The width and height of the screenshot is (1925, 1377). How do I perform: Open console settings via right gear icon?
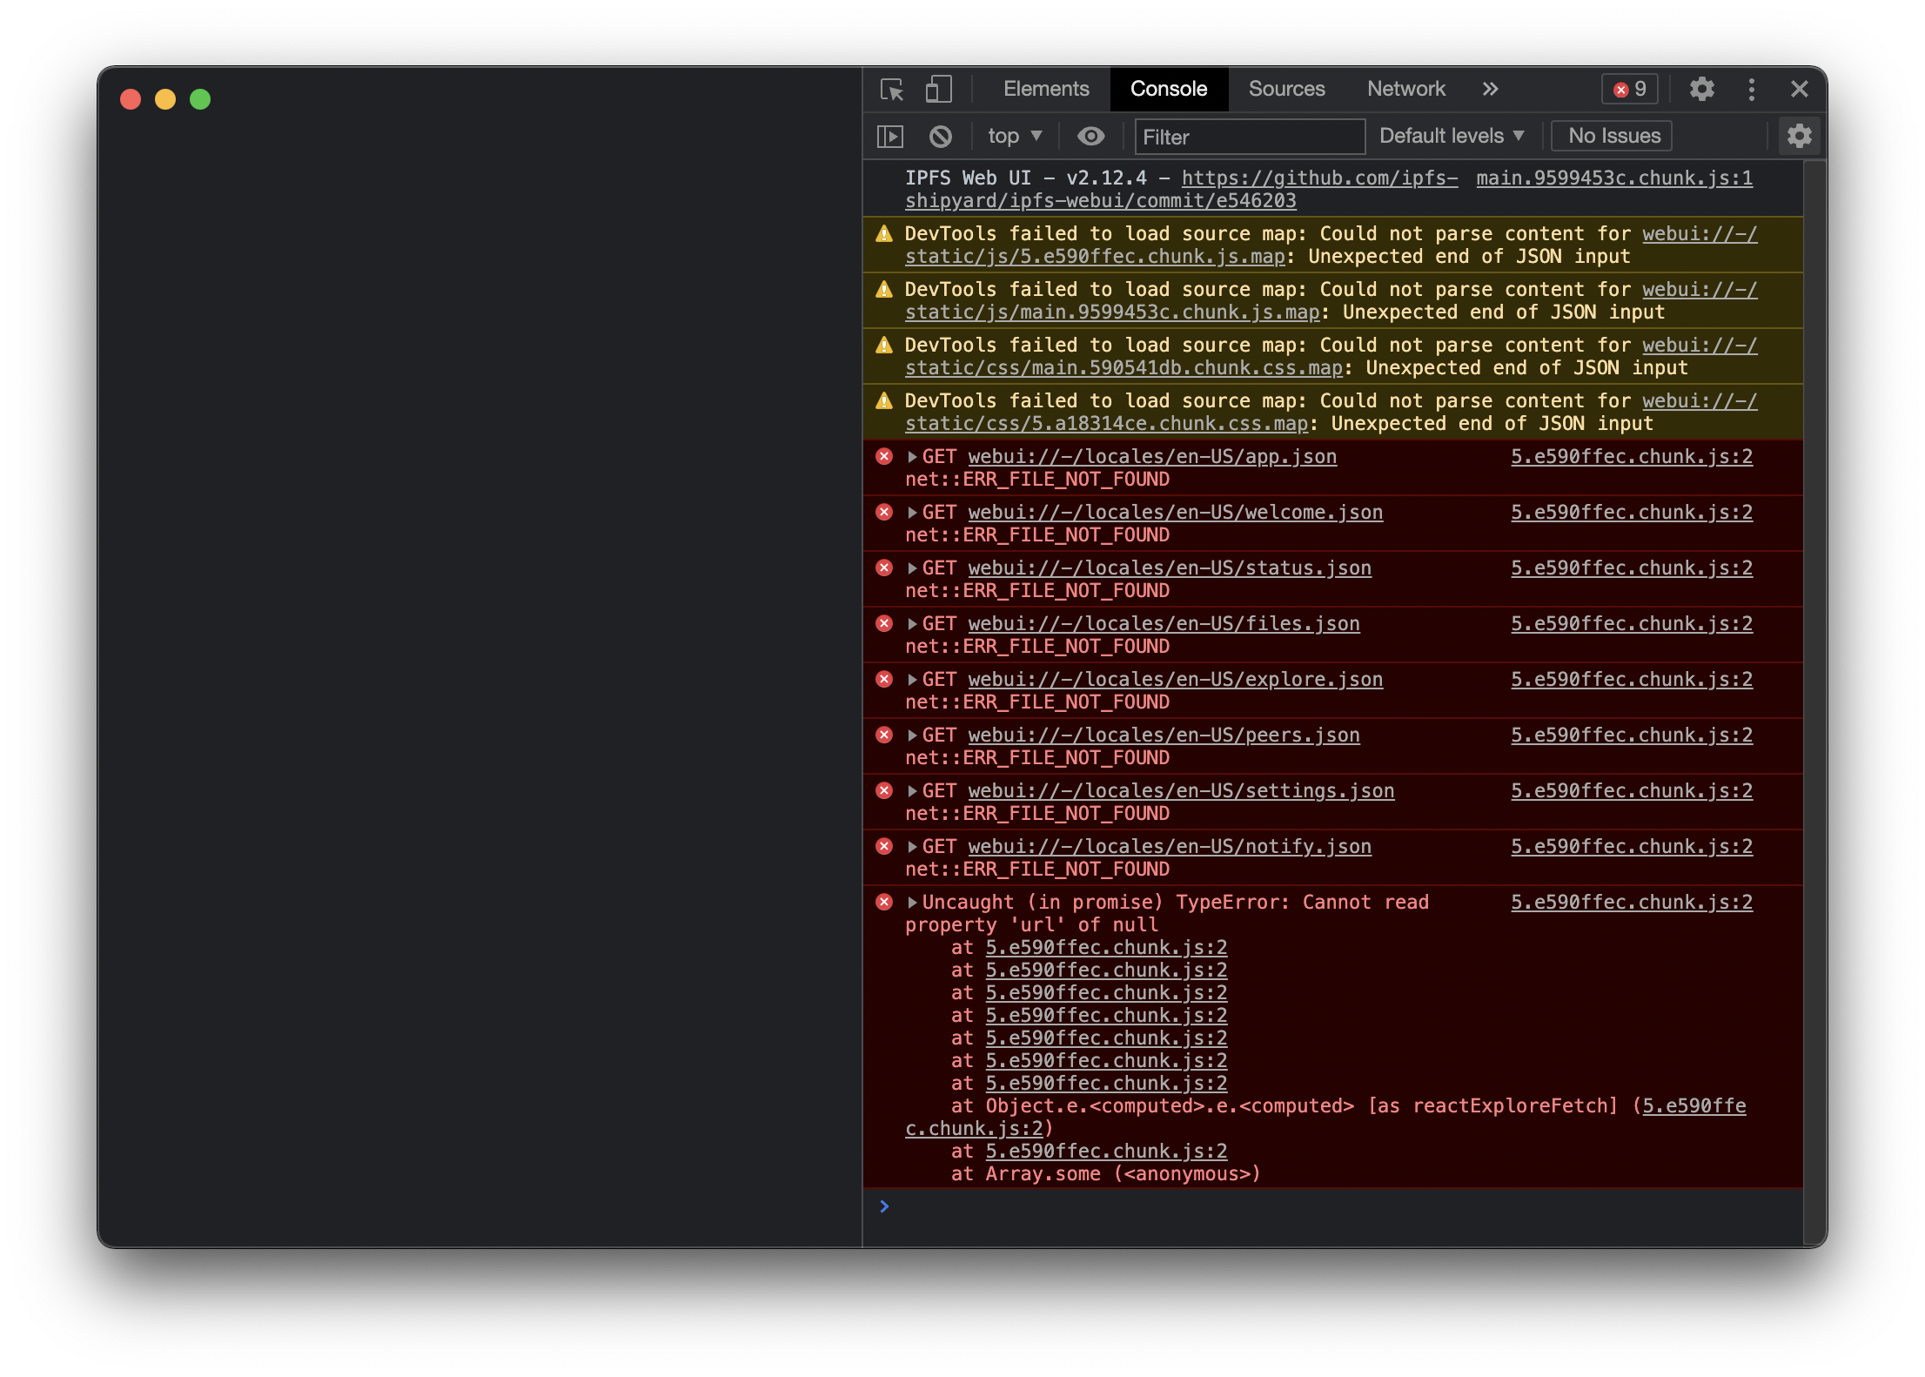point(1799,136)
